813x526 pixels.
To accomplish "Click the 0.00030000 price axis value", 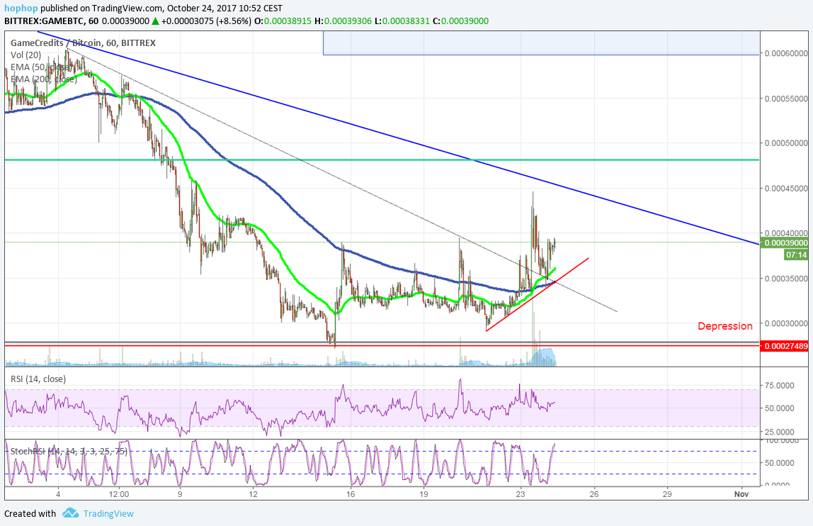I will click(786, 323).
